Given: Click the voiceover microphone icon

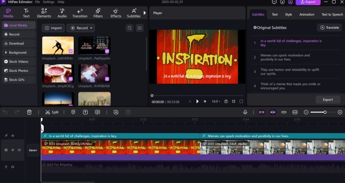Looking at the screenshot, I should click(x=245, y=112).
